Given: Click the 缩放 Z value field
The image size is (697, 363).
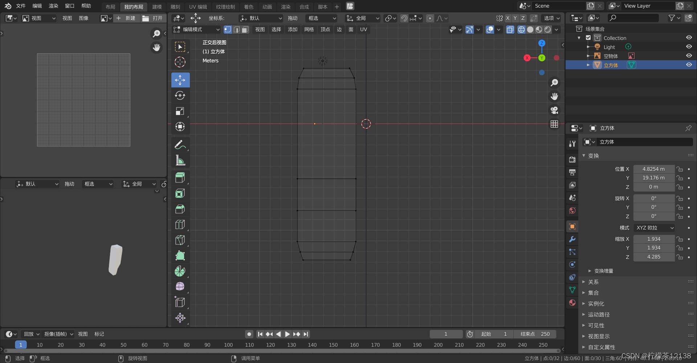Looking at the screenshot, I should pos(654,257).
